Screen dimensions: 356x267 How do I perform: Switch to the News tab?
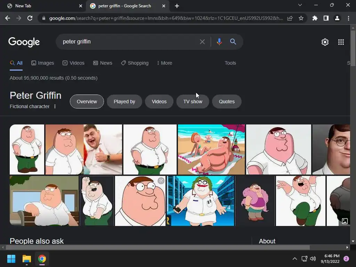click(103, 63)
